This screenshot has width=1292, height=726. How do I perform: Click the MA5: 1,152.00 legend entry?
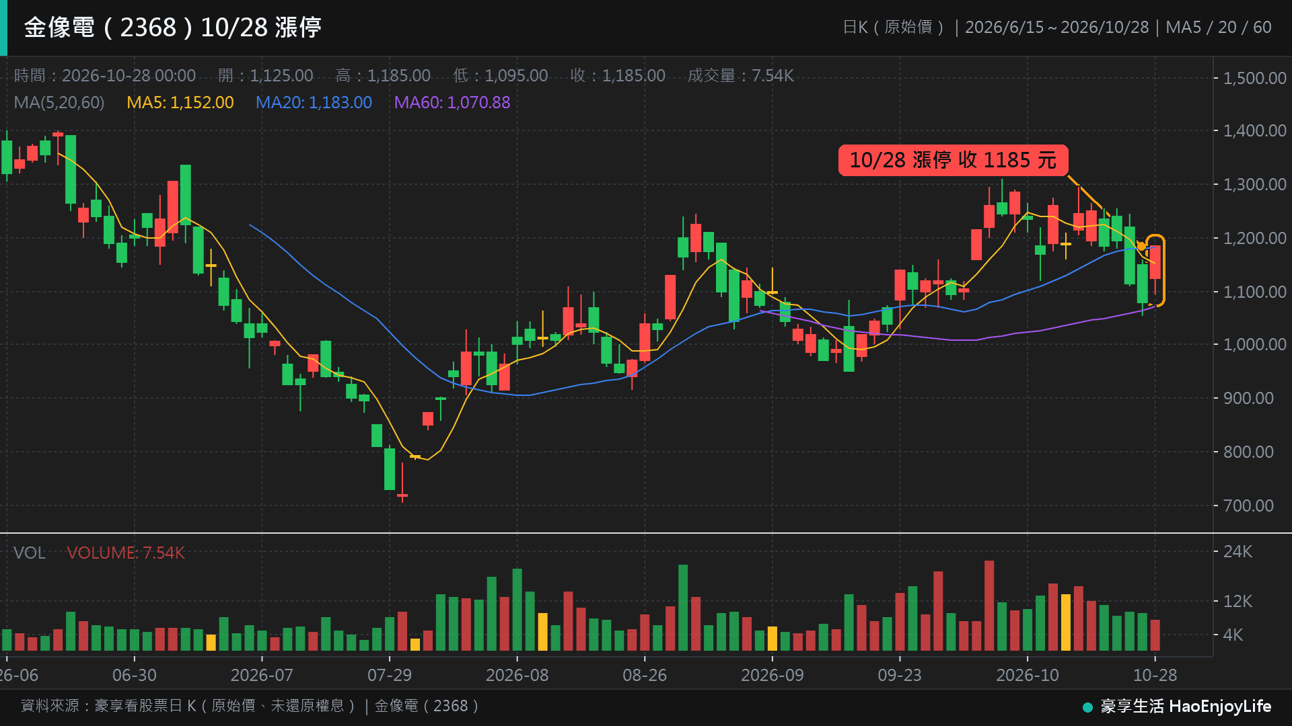[x=180, y=102]
